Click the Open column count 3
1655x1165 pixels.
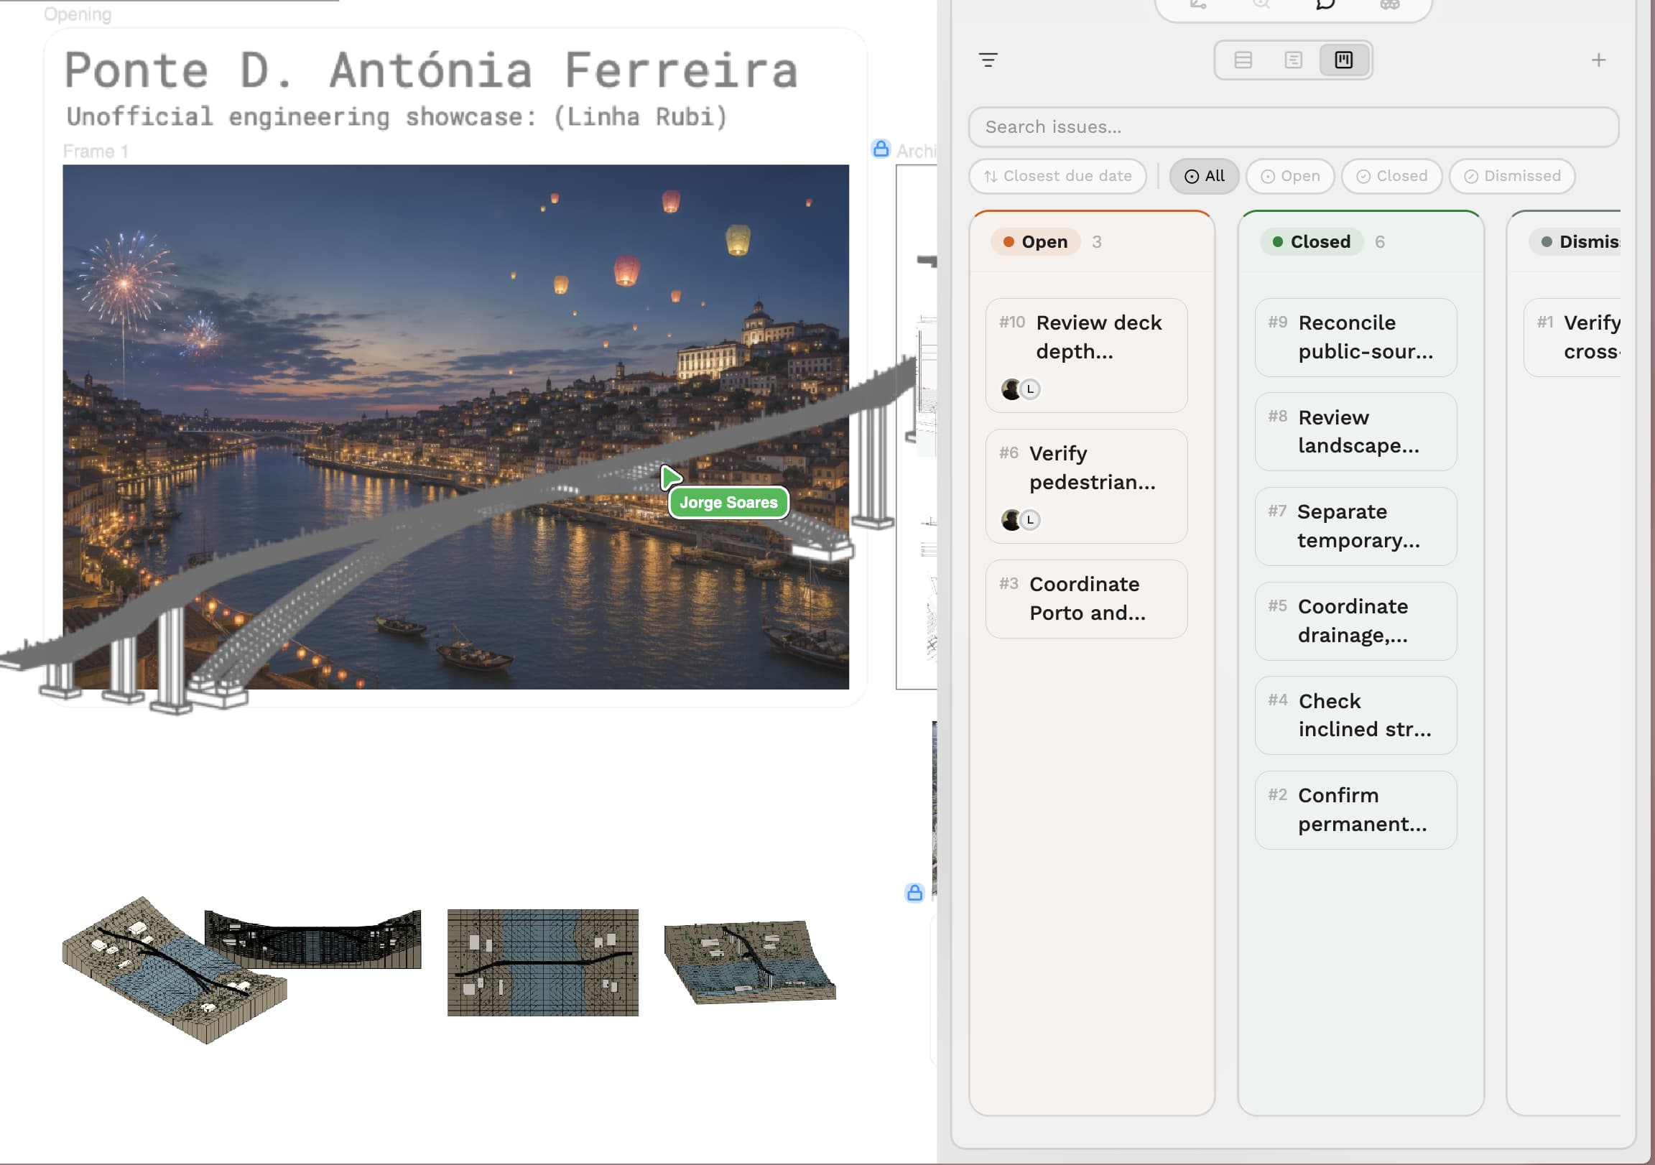pyautogui.click(x=1096, y=242)
